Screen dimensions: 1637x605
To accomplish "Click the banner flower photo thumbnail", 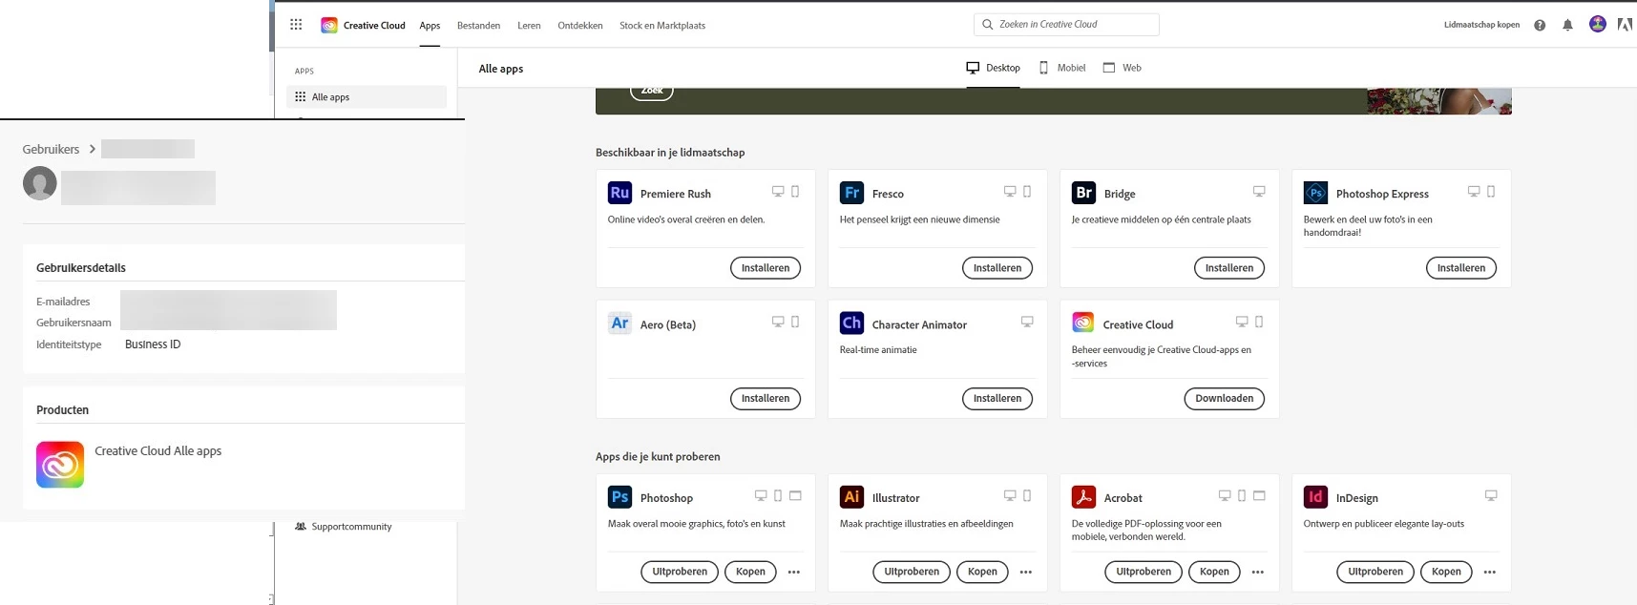I will 1439,101.
